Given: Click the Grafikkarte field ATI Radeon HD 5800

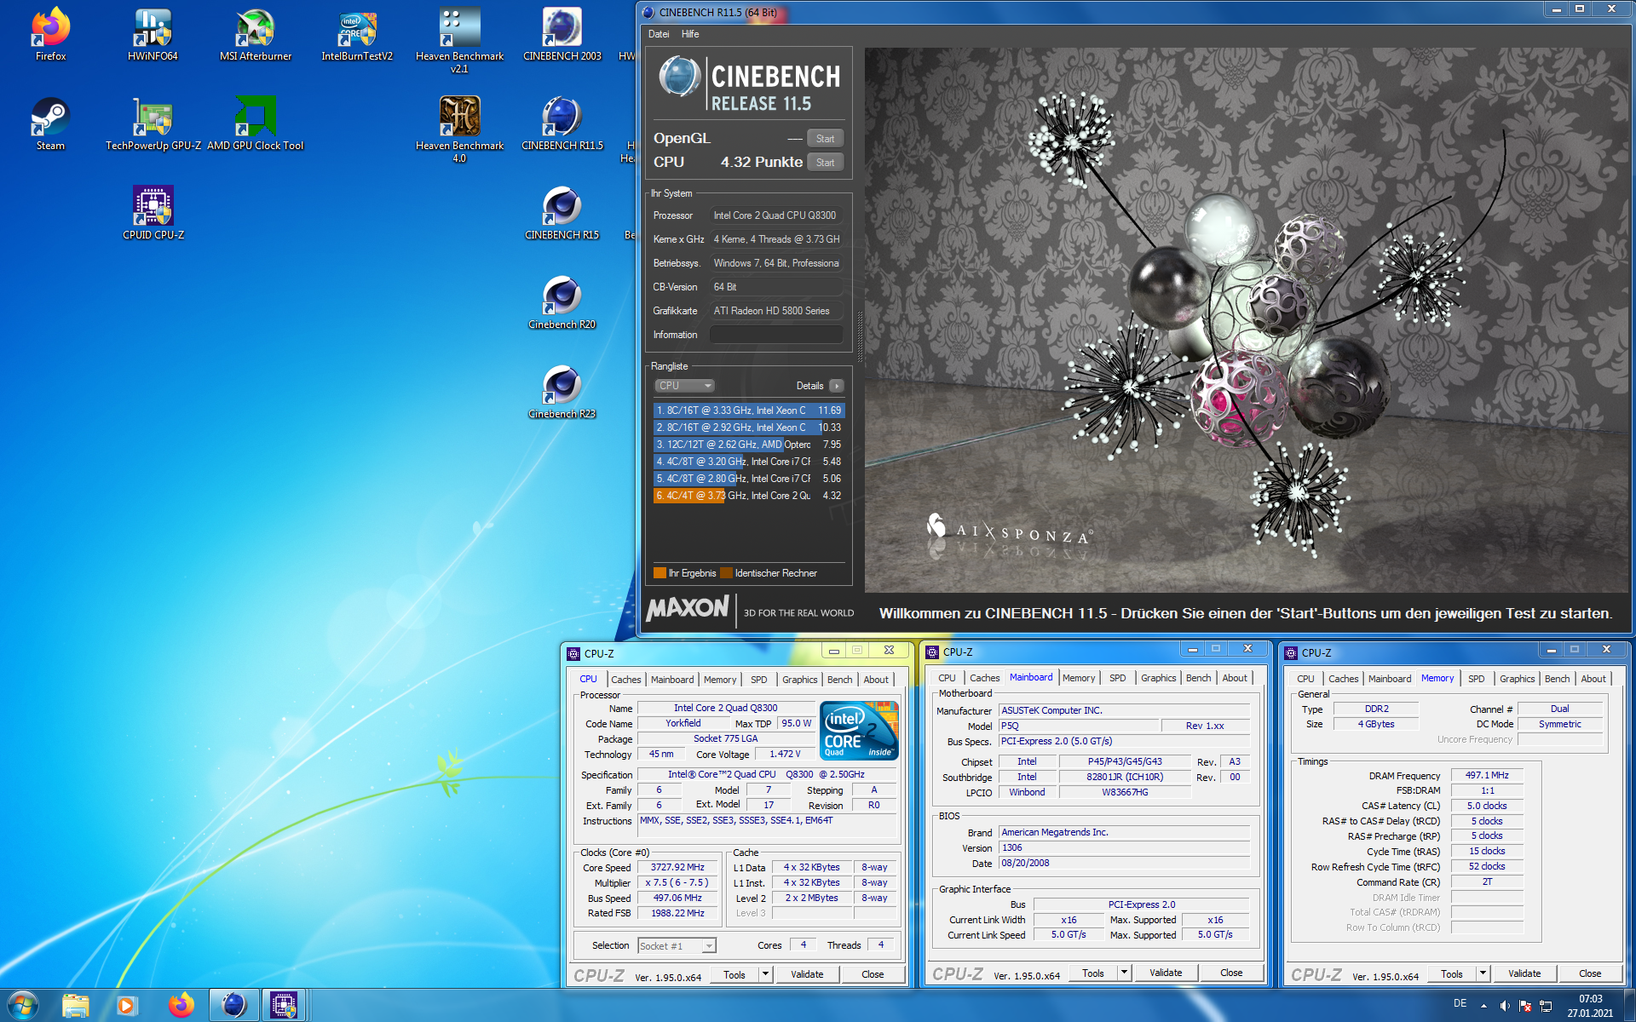Looking at the screenshot, I should click(x=777, y=311).
